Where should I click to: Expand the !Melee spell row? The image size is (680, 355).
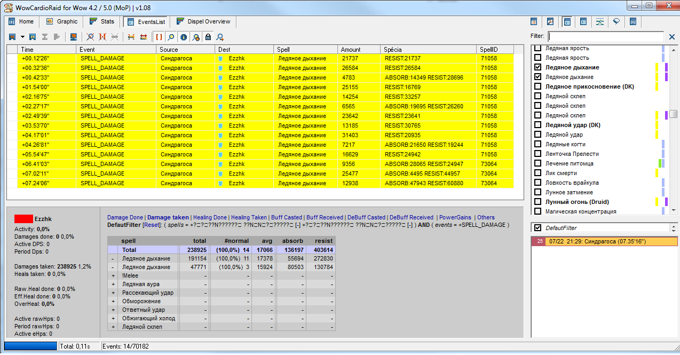[x=113, y=275]
